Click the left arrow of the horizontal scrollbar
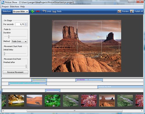Viewport: 145px width, 114px height. (x=3, y=111)
